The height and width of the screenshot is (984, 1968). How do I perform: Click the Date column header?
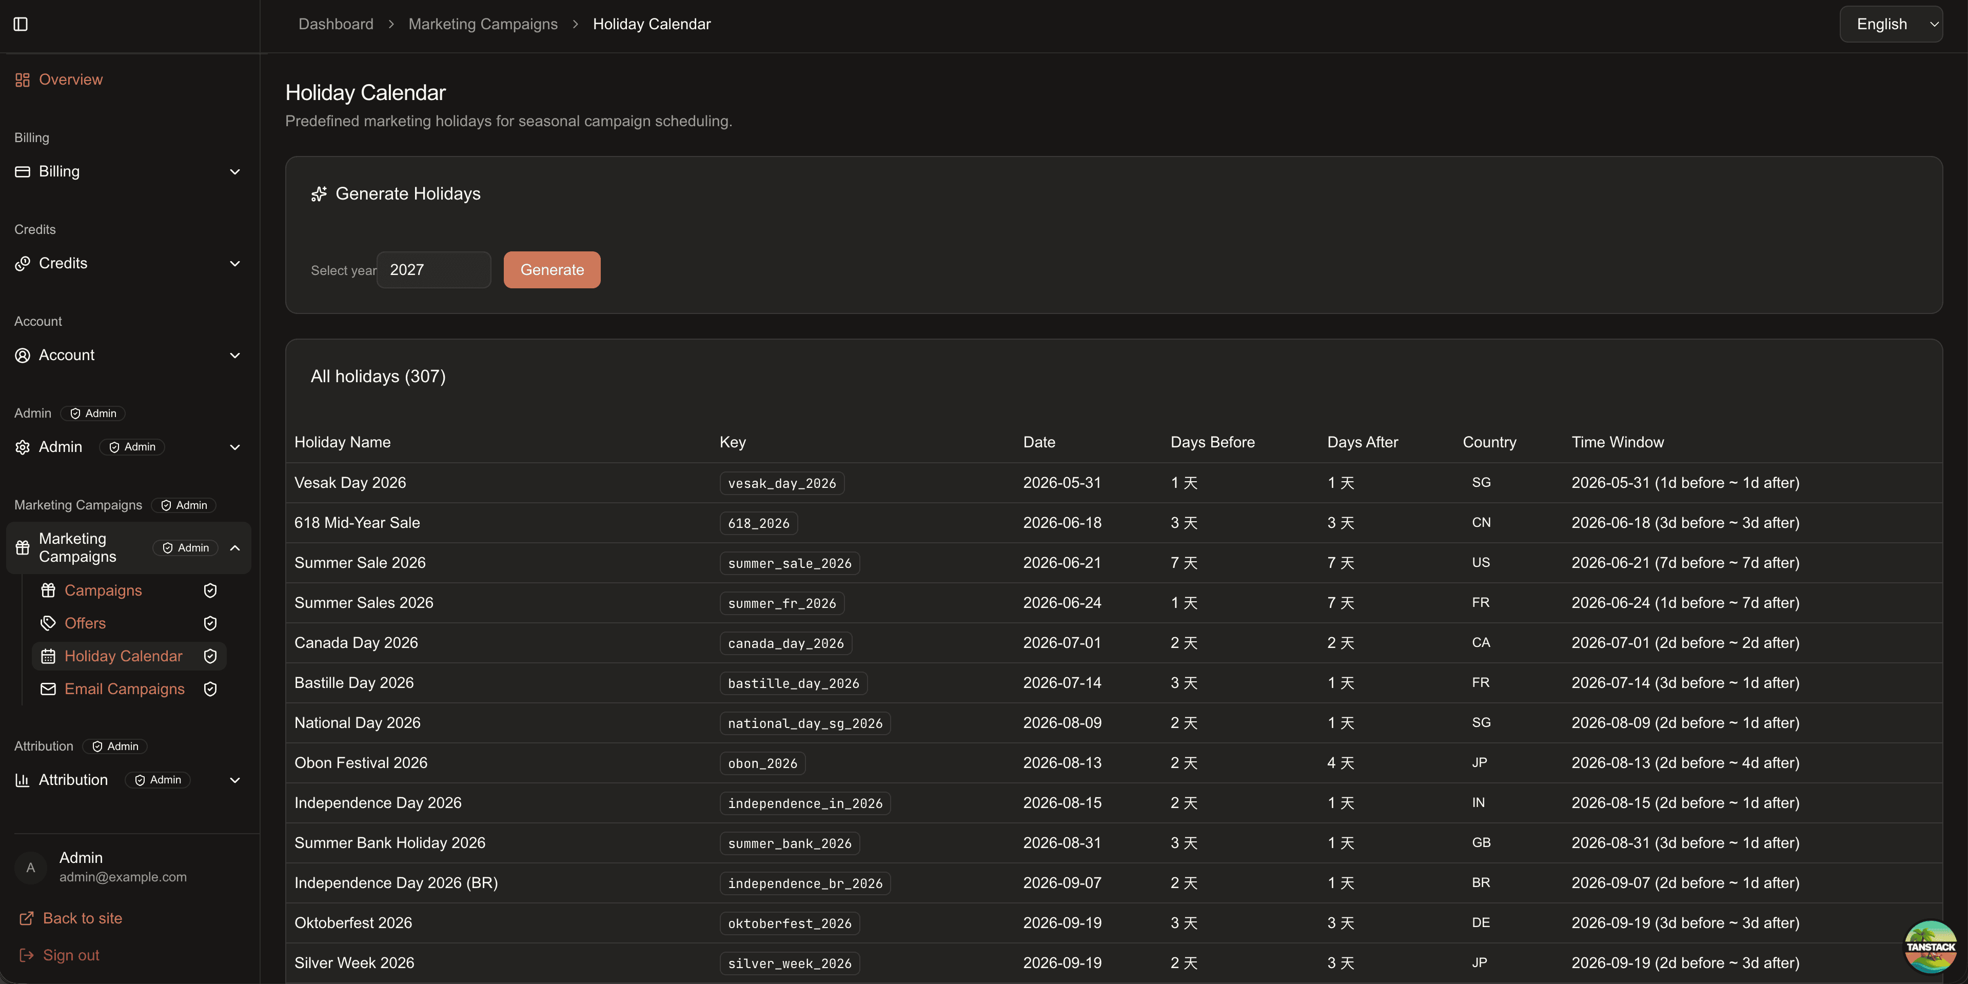point(1039,442)
